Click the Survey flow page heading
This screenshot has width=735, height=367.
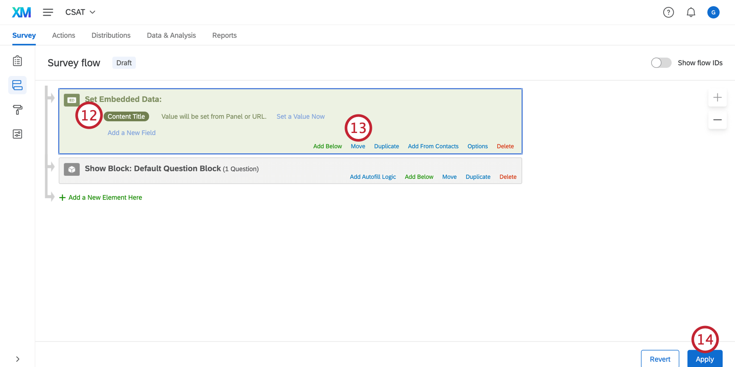74,63
